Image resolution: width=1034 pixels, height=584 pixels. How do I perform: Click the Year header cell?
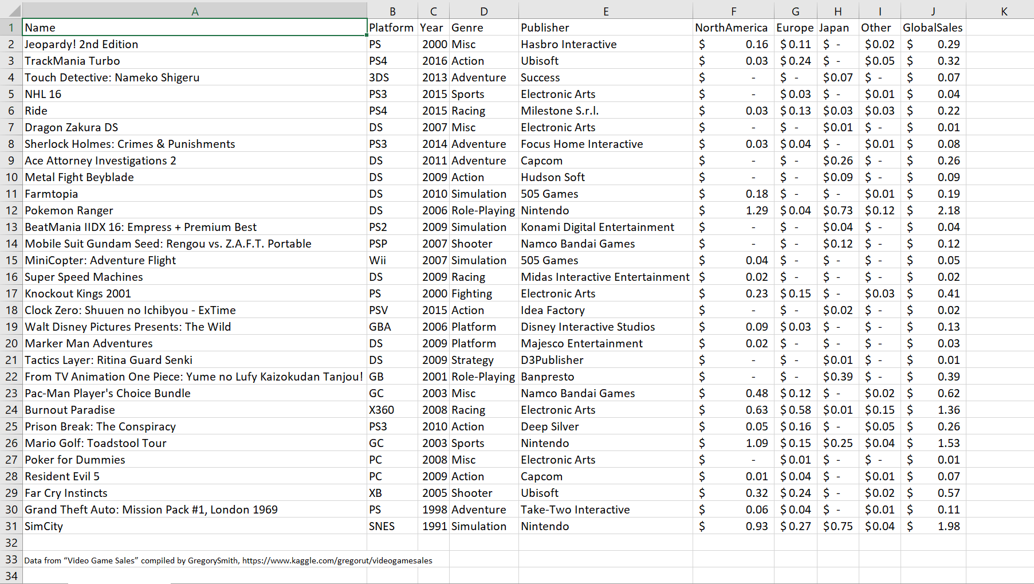tap(434, 28)
